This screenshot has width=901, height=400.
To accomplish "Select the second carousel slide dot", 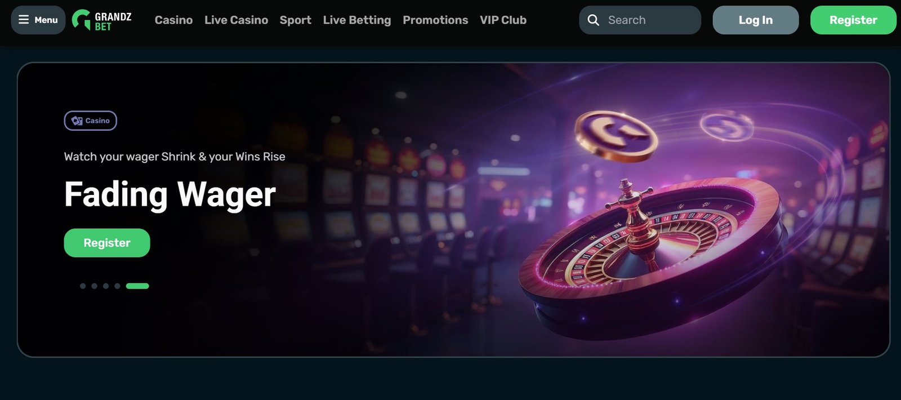I will [94, 286].
